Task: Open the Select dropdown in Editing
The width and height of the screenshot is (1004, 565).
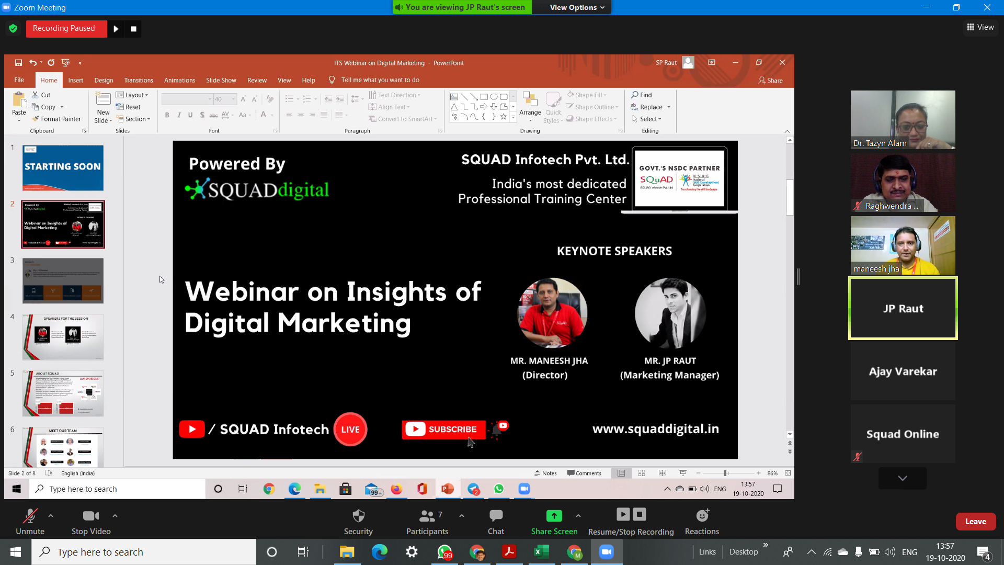Action: 647,119
